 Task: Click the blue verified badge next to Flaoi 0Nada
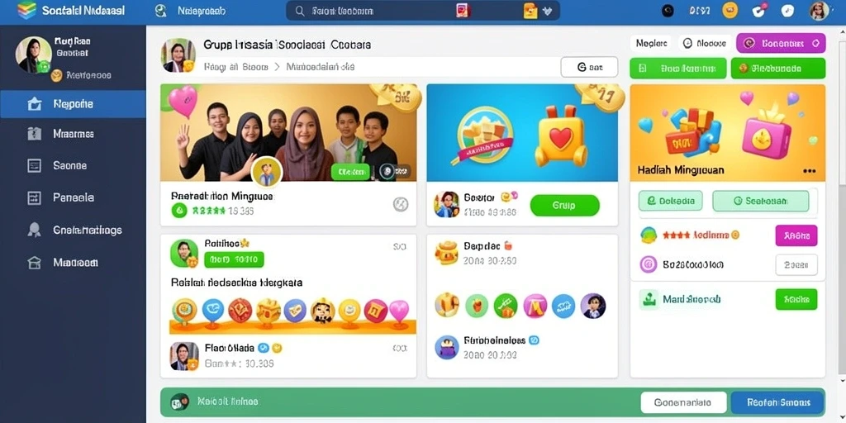click(x=264, y=348)
